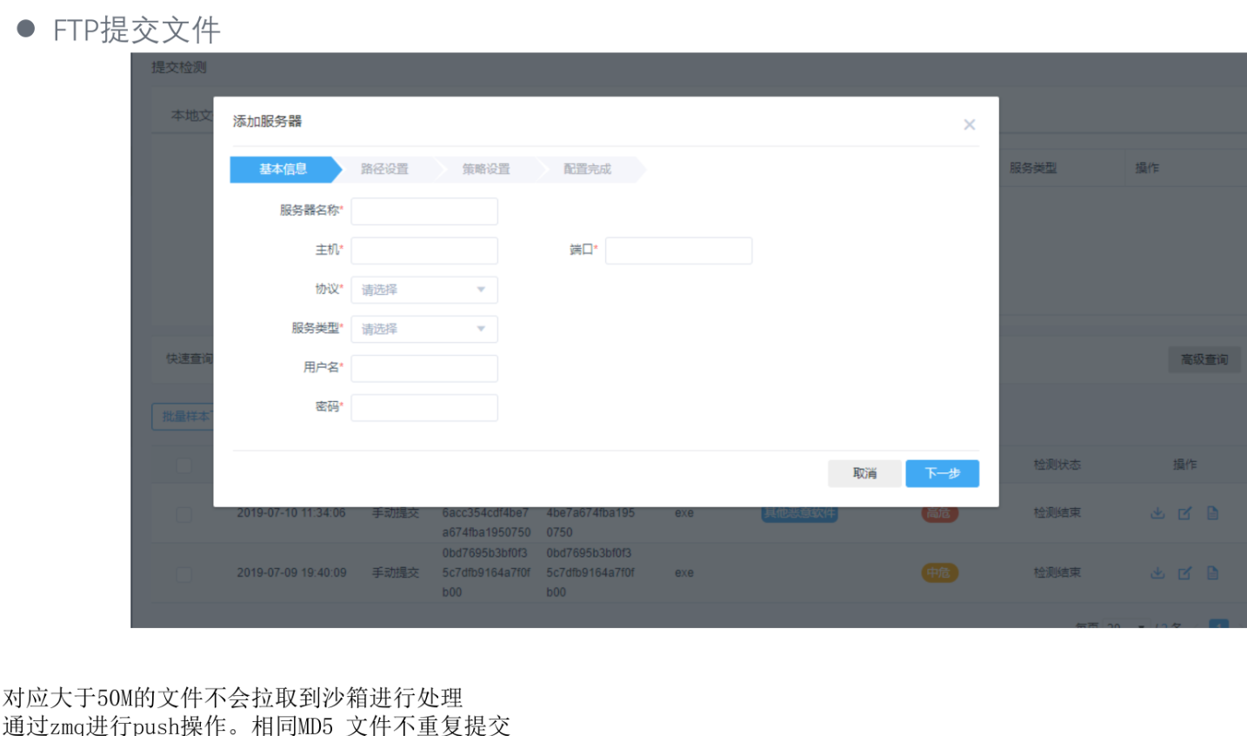Open the 协议 dropdown
Image resolution: width=1247 pixels, height=736 pixels.
[424, 290]
